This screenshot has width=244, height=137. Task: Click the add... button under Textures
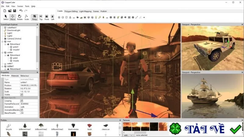[x=126, y=135]
